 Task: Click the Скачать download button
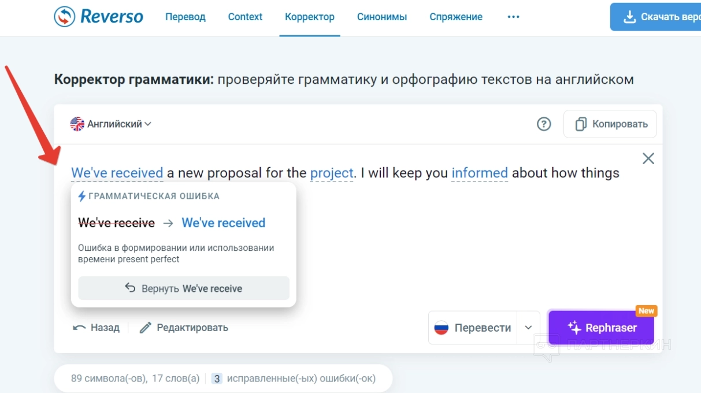(658, 17)
